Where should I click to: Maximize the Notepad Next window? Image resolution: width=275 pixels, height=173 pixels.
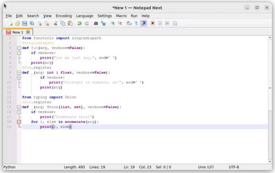point(257,7)
